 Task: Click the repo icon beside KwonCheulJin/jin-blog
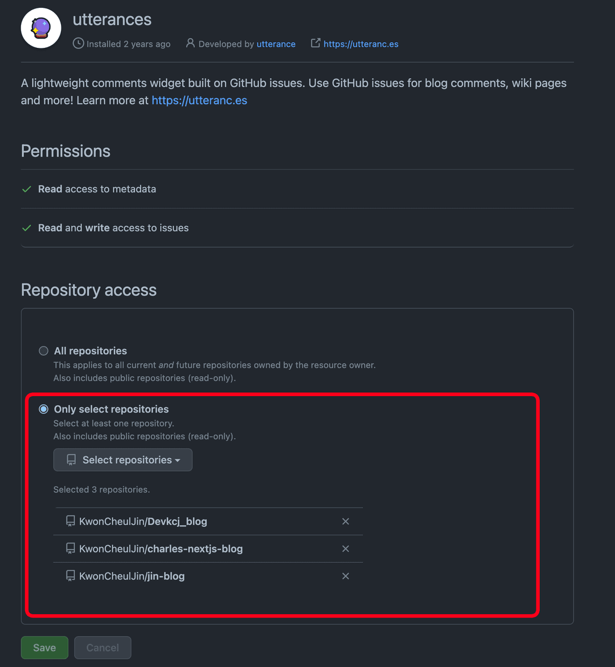[70, 575]
